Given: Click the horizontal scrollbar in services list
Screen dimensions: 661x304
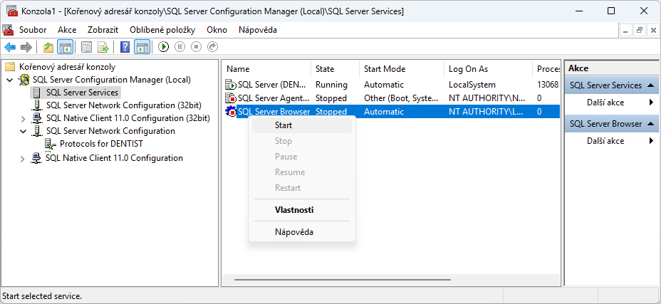Looking at the screenshot, I should coord(343,280).
